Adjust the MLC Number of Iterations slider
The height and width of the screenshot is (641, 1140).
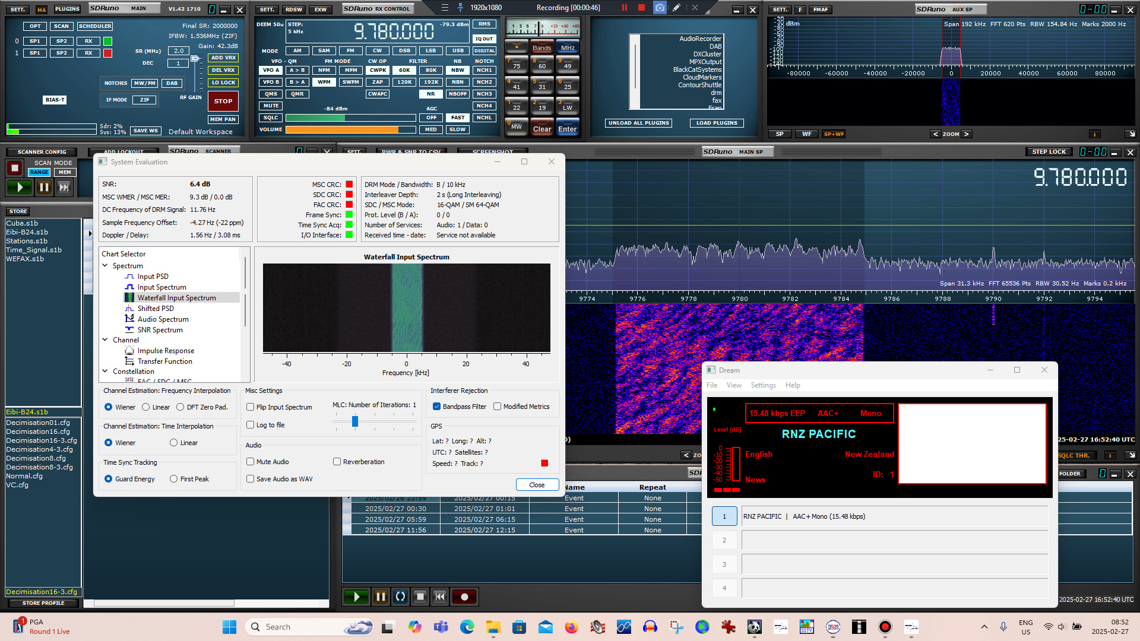[355, 421]
